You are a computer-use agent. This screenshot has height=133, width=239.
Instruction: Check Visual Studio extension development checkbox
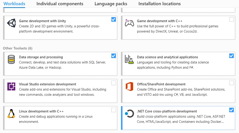[x=114, y=83]
